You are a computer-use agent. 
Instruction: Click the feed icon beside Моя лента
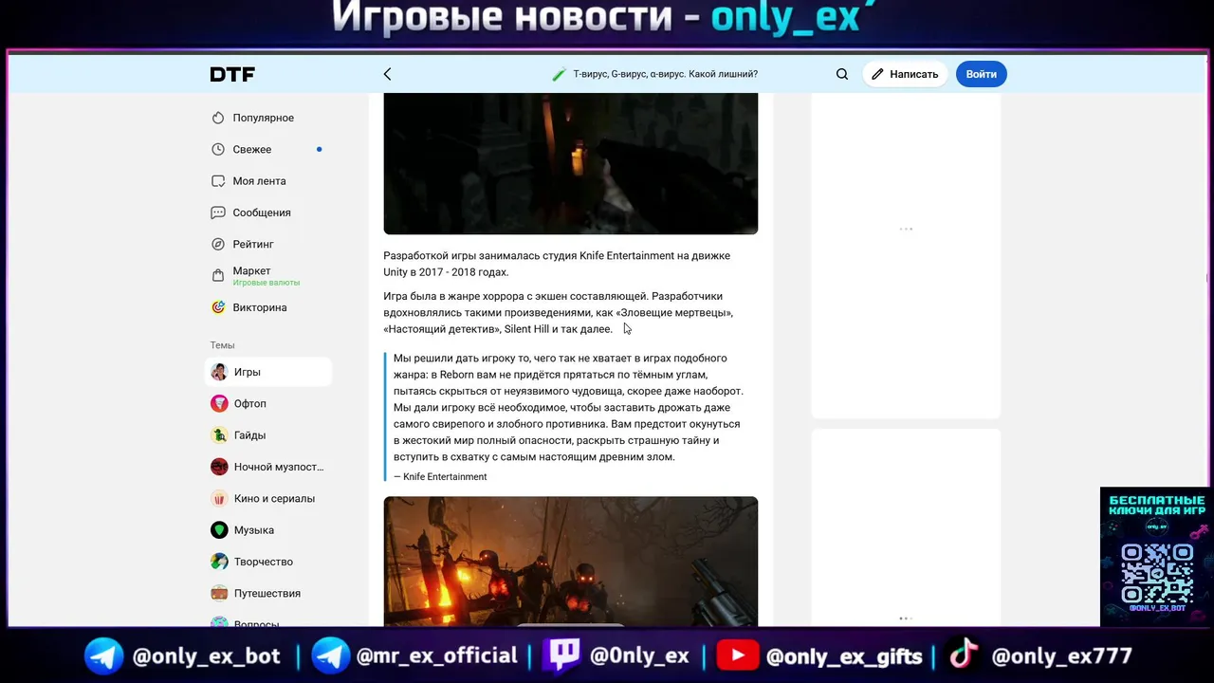click(218, 181)
